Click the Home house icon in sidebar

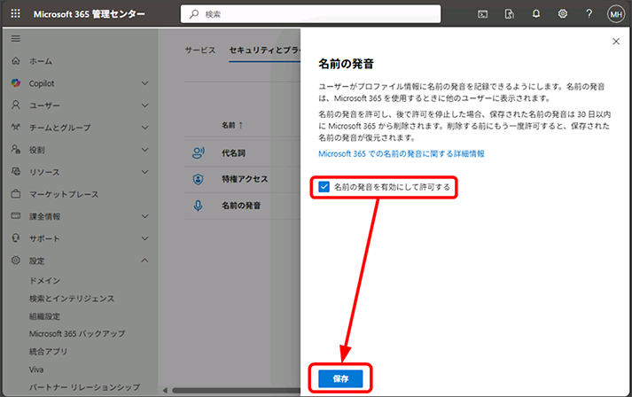(16, 61)
